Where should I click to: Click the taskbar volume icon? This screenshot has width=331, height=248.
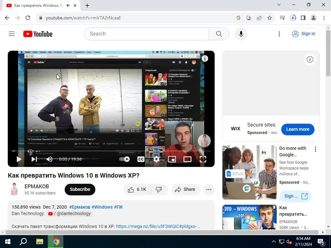(289, 242)
